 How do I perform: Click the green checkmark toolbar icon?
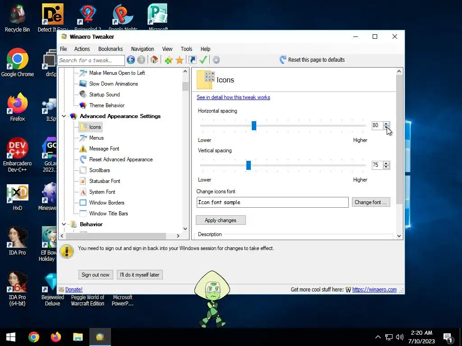[203, 60]
